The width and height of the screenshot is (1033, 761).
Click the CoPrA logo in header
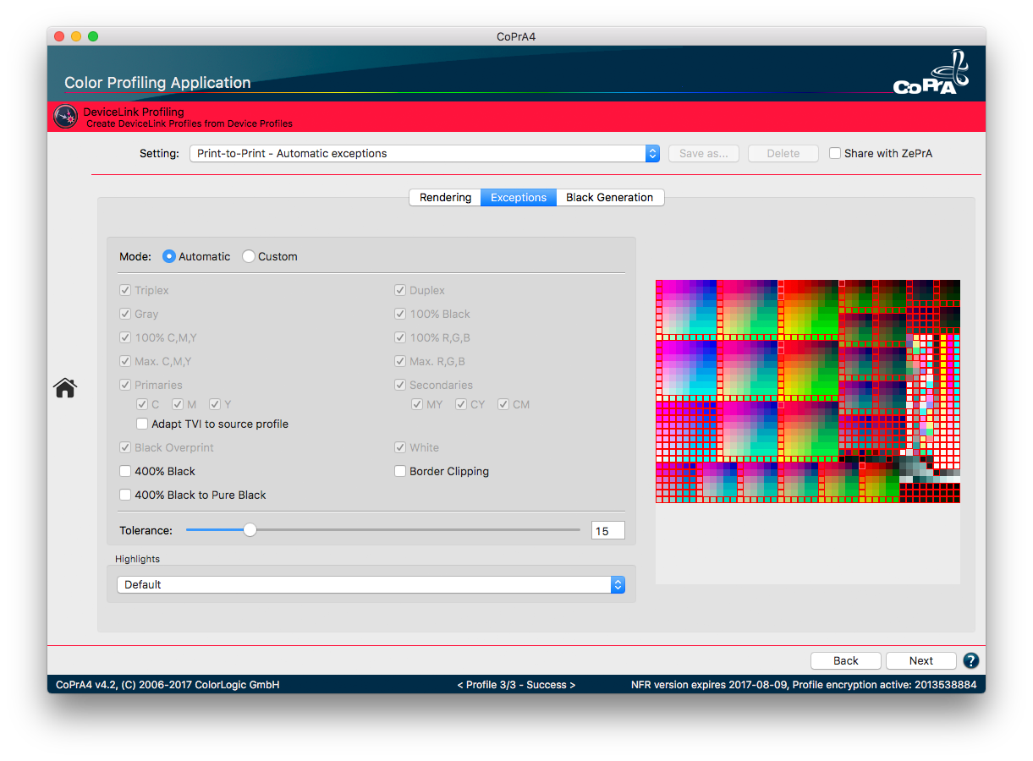[931, 74]
